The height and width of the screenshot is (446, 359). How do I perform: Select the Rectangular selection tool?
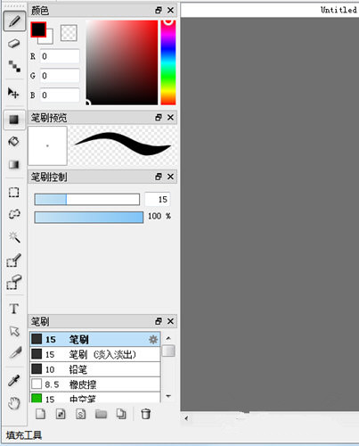13,193
